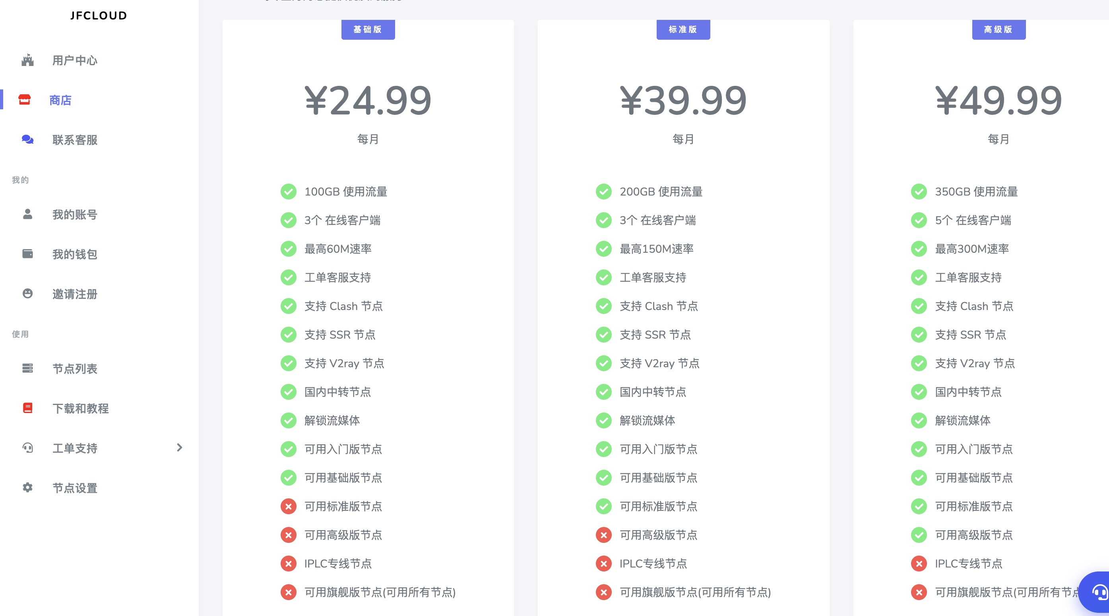Click red cross beside 基础版 IPLC专线节点

(x=289, y=564)
